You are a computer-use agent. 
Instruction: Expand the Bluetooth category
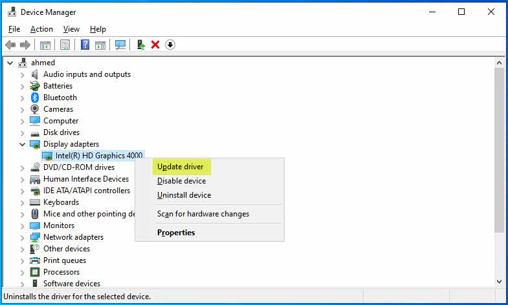22,98
